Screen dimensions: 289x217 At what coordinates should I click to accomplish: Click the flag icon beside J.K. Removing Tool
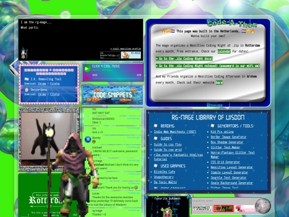click(27, 79)
